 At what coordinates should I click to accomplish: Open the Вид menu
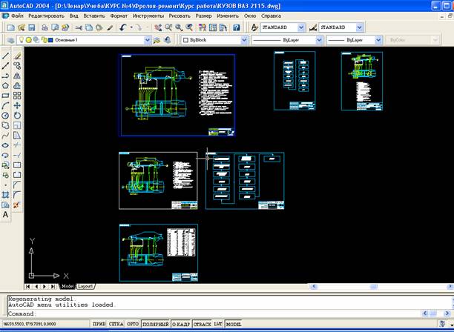pyautogui.click(x=74, y=16)
